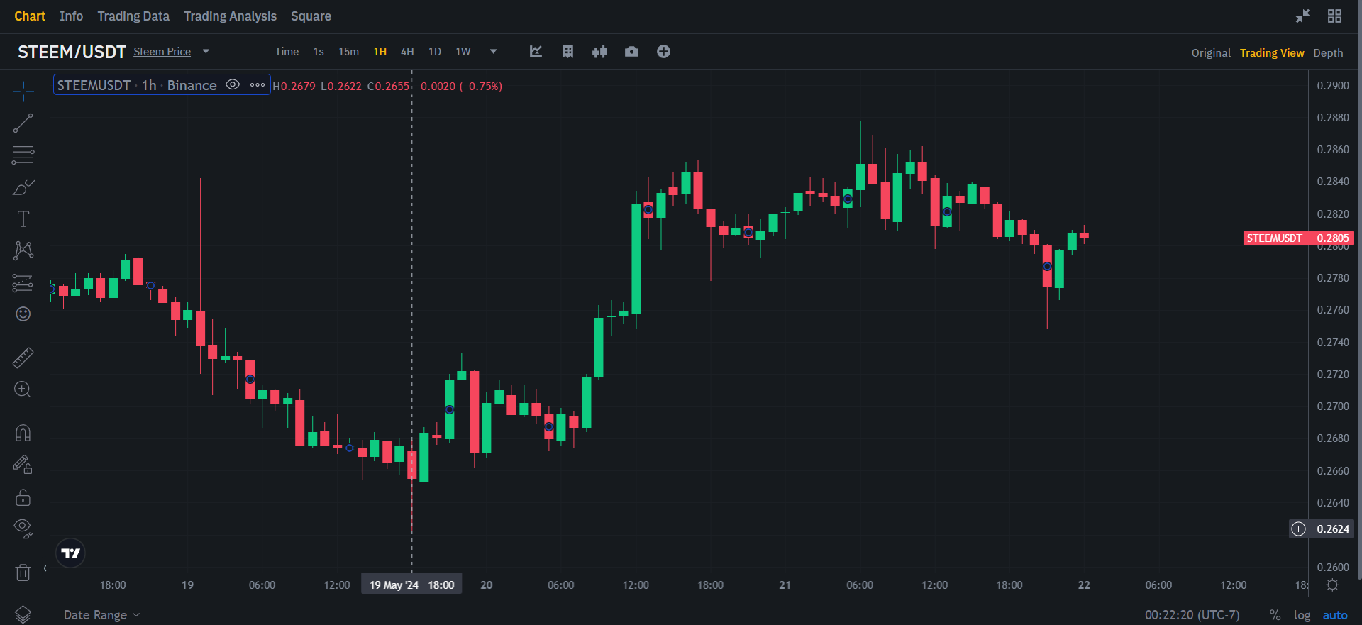This screenshot has width=1362, height=625.
Task: Open the Info tab
Action: point(71,16)
